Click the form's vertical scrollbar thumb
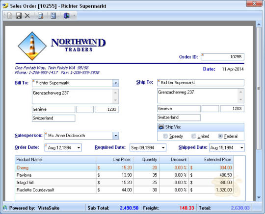The width and height of the screenshot is (265, 214). tap(259, 88)
